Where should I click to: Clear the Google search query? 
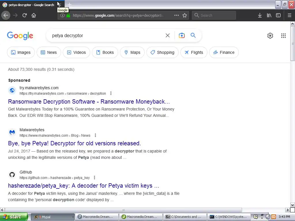(168, 35)
